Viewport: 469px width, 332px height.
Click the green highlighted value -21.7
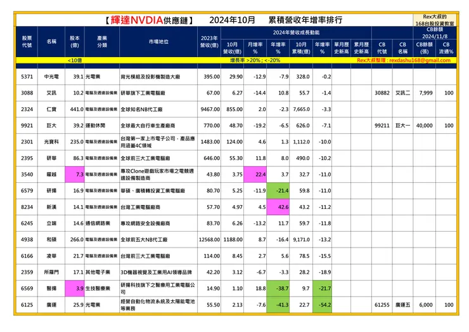point(322,289)
